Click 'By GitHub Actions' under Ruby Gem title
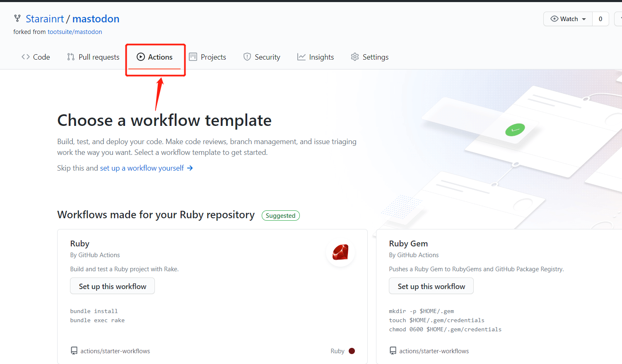622x364 pixels. tap(414, 255)
